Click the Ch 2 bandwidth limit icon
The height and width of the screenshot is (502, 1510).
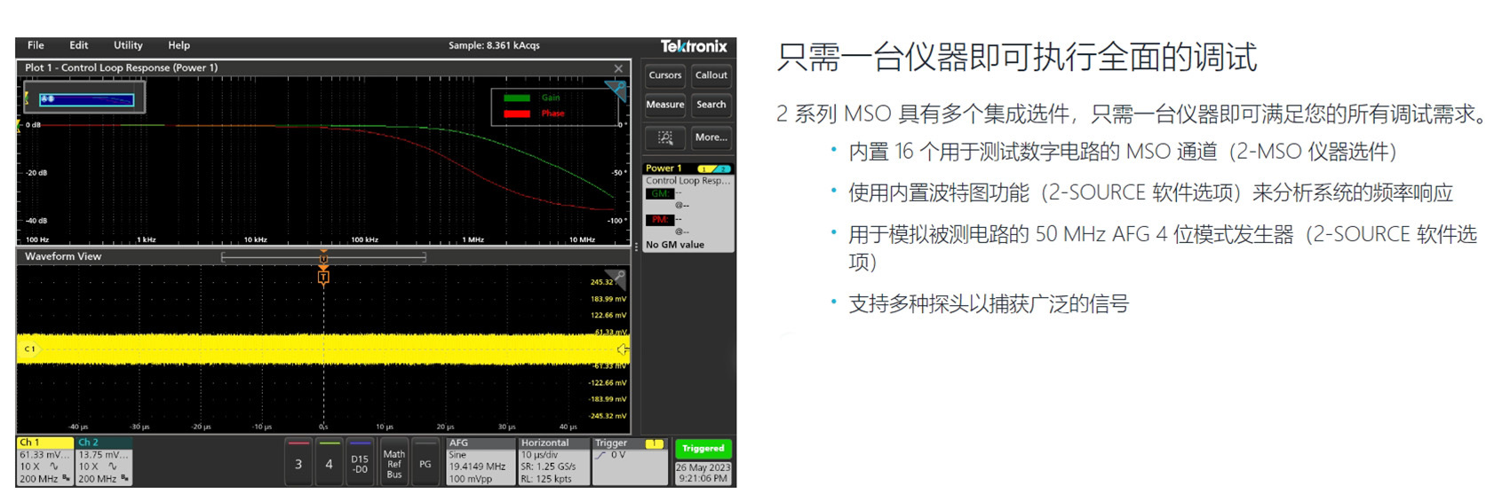125,478
